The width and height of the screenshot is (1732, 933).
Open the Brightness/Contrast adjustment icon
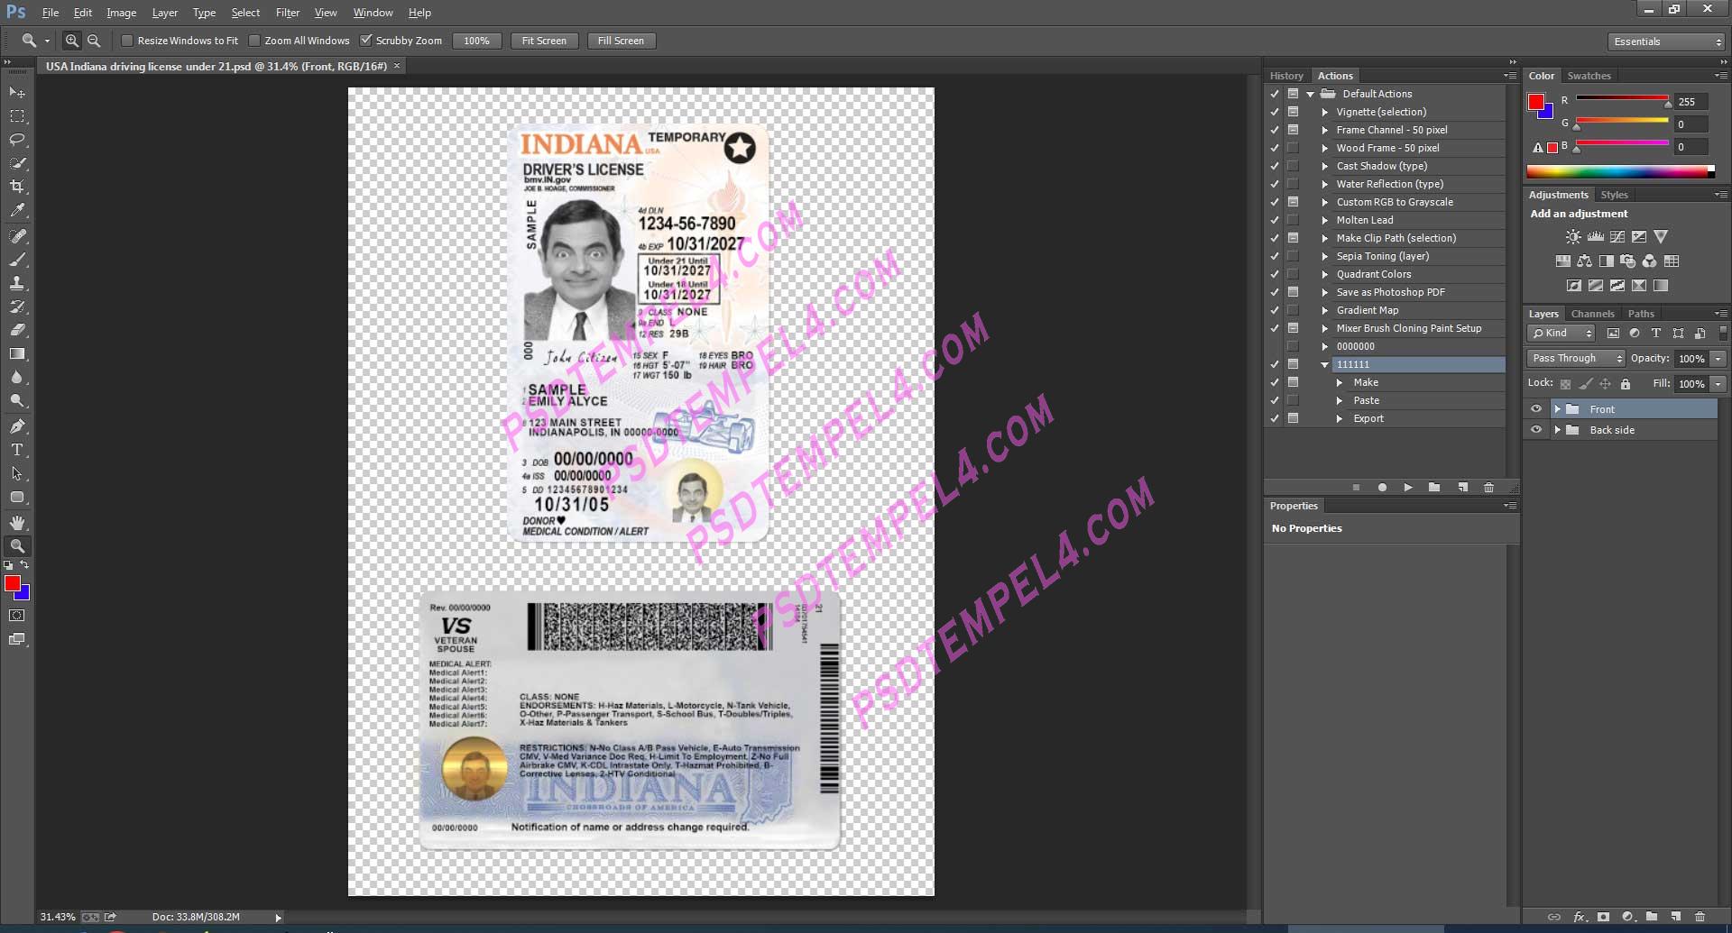pyautogui.click(x=1573, y=236)
